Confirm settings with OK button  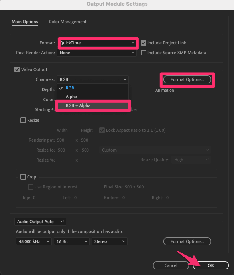[x=211, y=265]
